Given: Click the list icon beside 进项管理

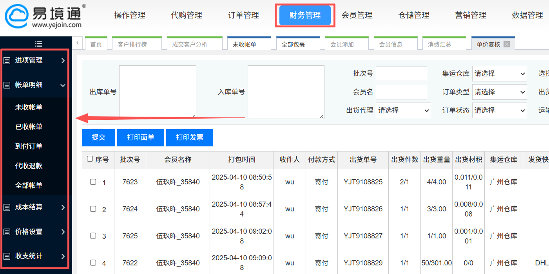Looking at the screenshot, I should pyautogui.click(x=7, y=61).
